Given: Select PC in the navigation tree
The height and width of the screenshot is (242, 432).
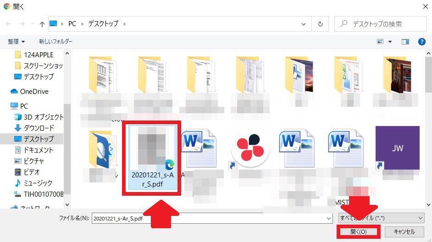Looking at the screenshot, I should pos(19,106).
